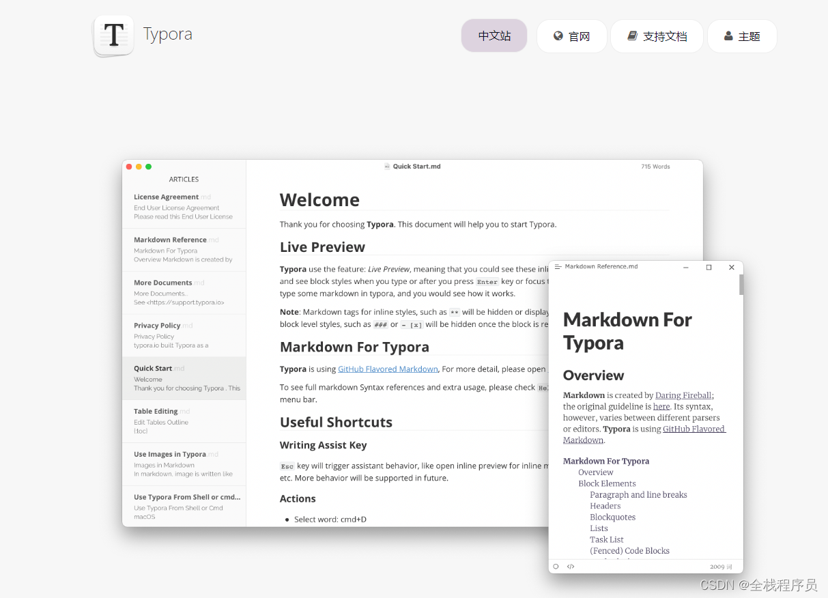Click Markdown For Typora heading in Quick Start

coord(354,347)
